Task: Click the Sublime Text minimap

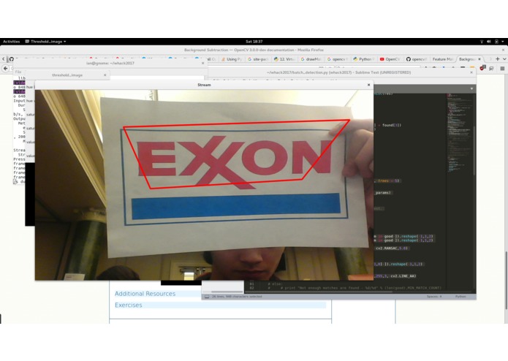Action: 460,133
